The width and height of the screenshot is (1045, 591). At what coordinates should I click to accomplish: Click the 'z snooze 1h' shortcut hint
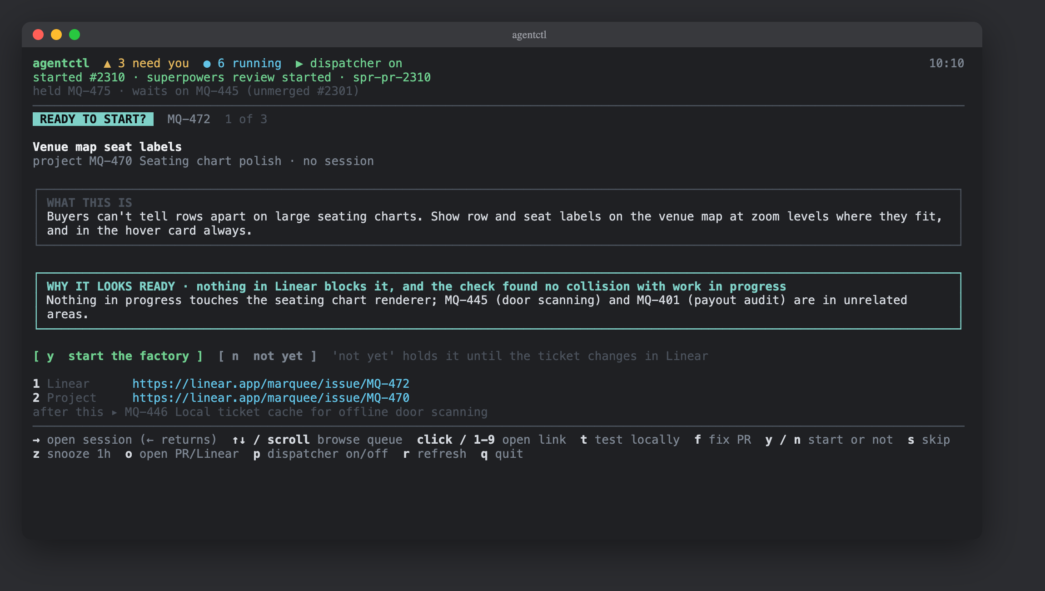coord(72,454)
